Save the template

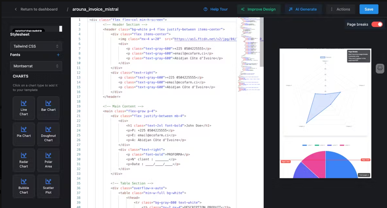[x=369, y=9]
